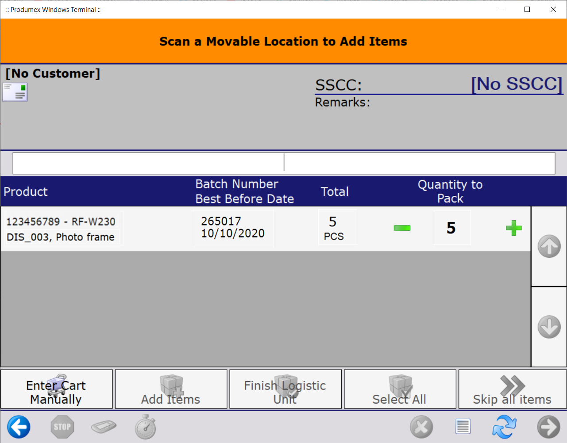Click the blue refresh arrows icon
567x443 pixels.
pos(505,427)
